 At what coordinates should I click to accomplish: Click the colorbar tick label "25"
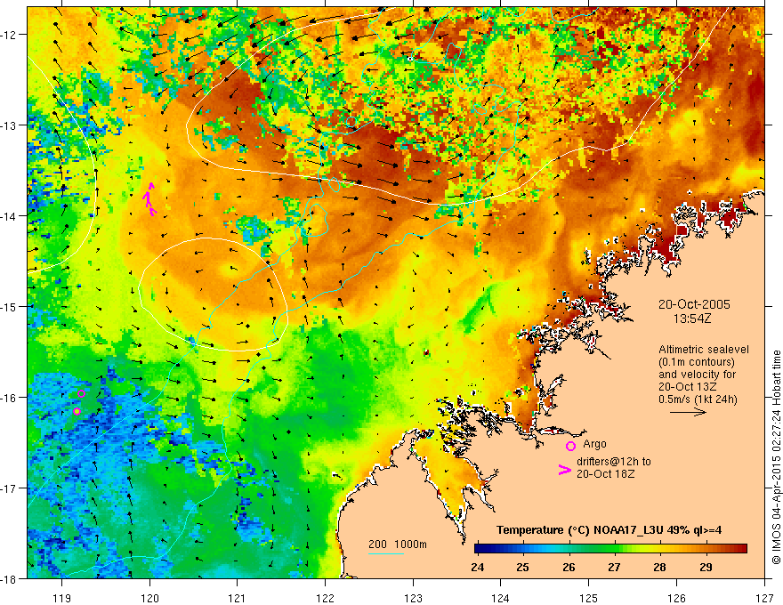523,567
